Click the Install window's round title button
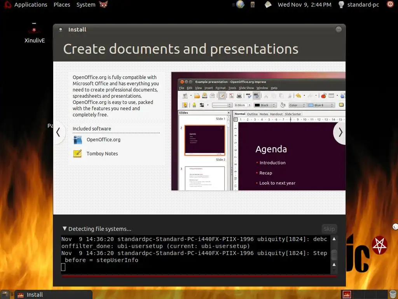This screenshot has width=398, height=299. point(339,29)
